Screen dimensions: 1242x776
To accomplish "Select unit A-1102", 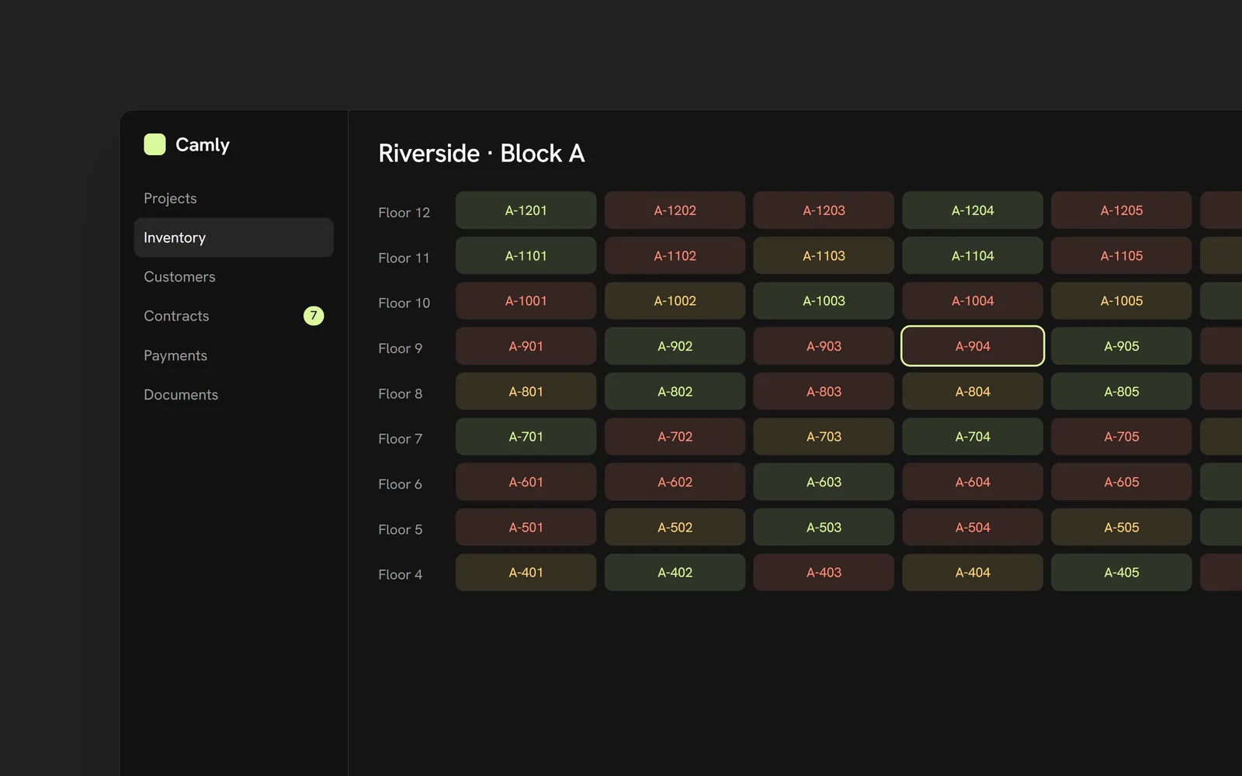I will coord(675,255).
